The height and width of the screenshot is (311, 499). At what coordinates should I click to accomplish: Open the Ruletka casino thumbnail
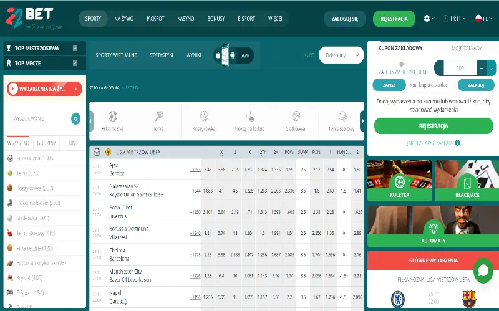(399, 180)
